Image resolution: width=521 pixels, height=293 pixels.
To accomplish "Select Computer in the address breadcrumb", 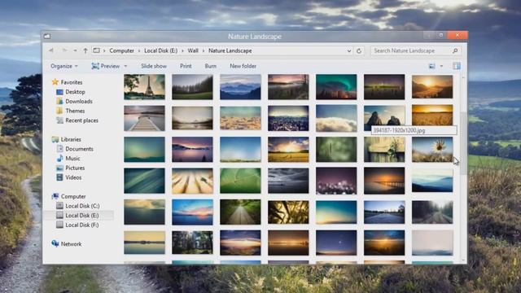I will click(x=121, y=50).
